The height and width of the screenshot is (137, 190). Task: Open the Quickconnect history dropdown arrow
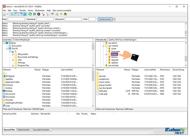114,19
